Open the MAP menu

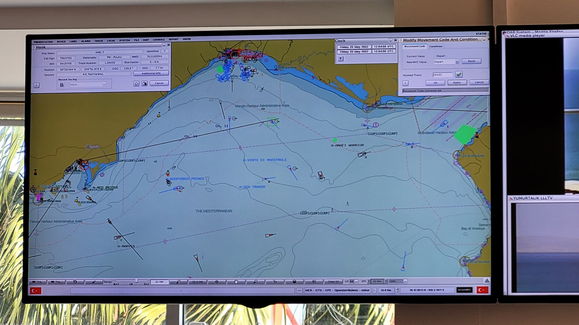click(146, 40)
